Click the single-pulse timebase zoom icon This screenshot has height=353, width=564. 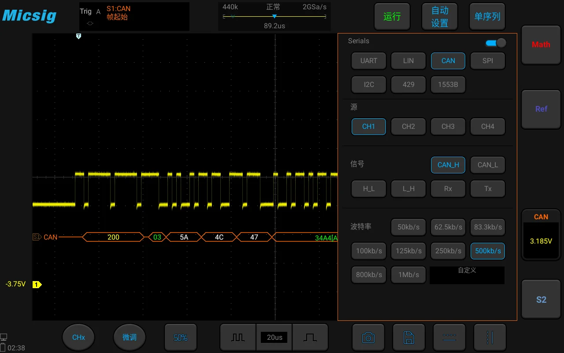(310, 337)
